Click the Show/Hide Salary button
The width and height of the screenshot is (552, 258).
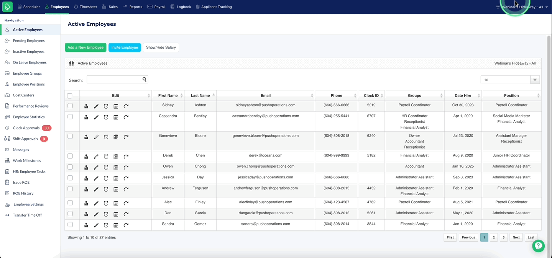161,47
